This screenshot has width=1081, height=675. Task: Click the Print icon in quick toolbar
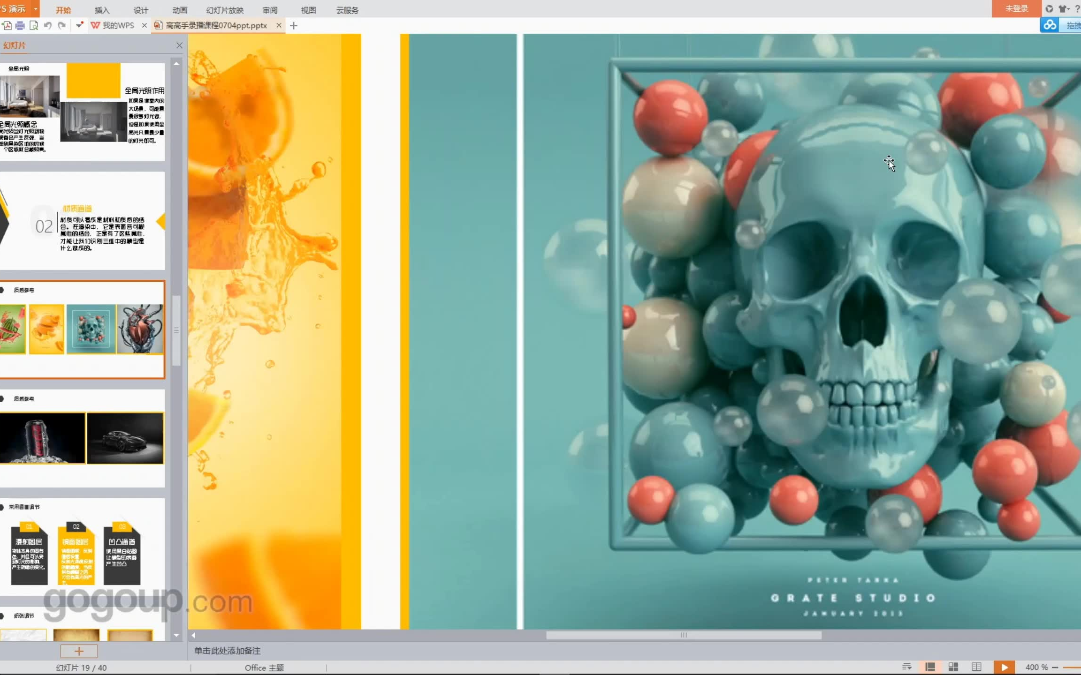[x=20, y=25]
